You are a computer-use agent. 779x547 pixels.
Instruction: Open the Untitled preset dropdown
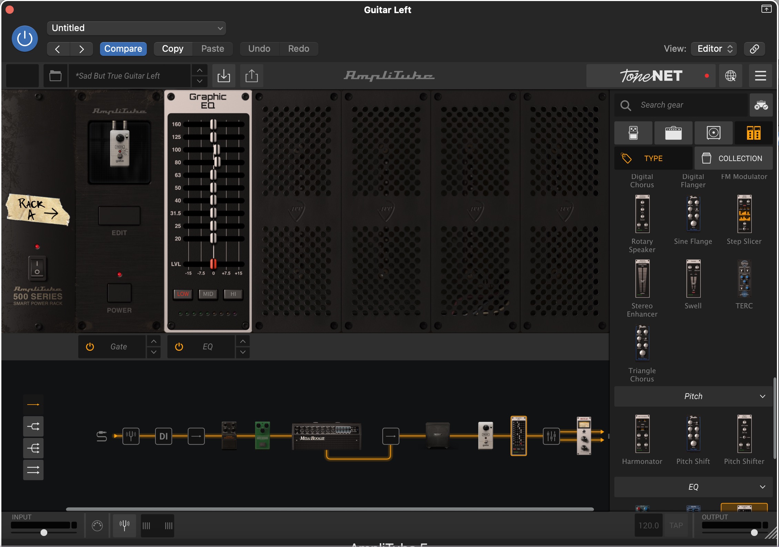coord(136,28)
